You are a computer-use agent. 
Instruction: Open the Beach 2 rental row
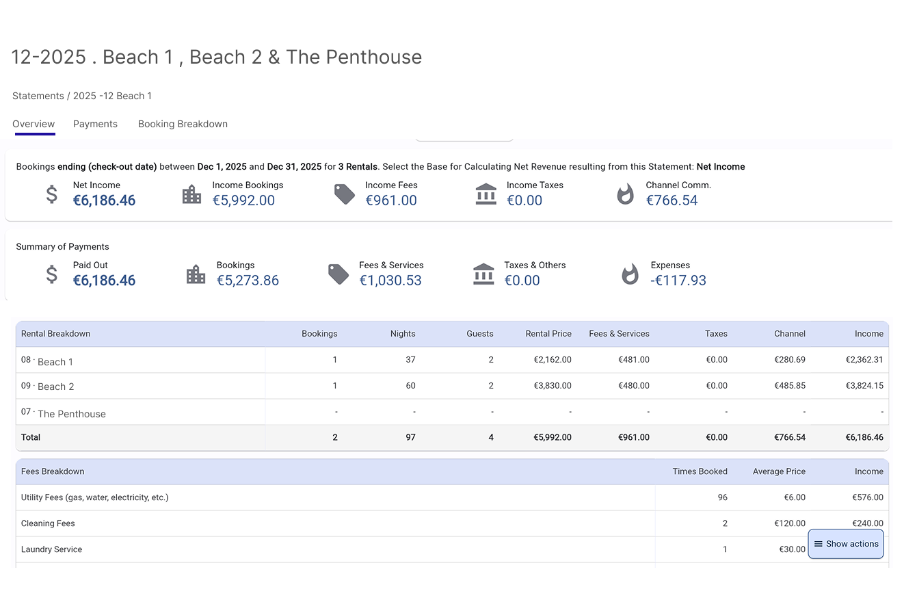(x=55, y=387)
